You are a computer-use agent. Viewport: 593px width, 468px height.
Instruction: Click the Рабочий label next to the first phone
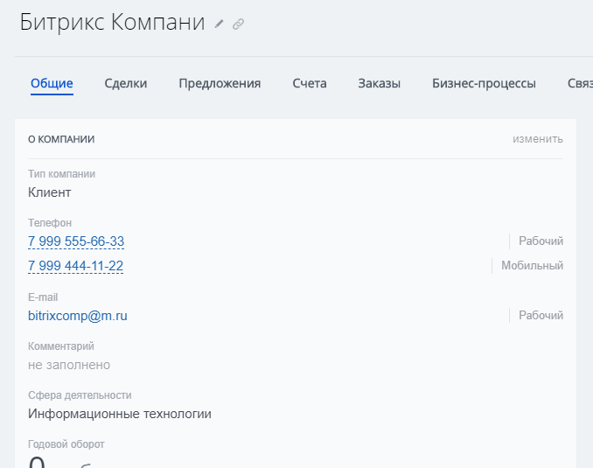(541, 241)
